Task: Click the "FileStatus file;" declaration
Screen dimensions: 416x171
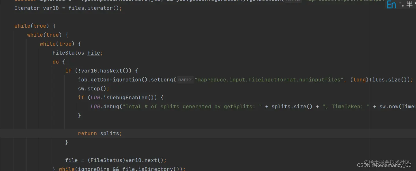Action: [78, 53]
